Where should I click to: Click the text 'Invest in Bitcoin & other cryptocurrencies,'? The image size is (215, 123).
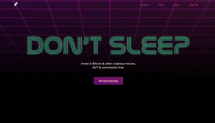coord(108,64)
